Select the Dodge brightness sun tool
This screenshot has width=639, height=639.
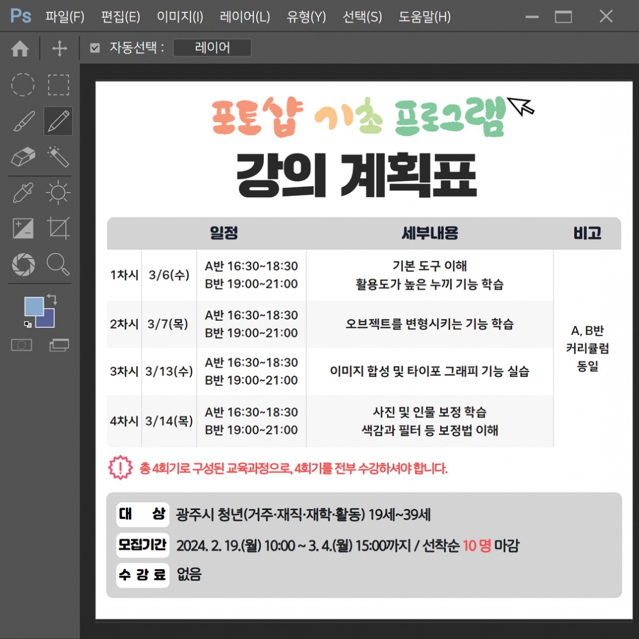[59, 192]
